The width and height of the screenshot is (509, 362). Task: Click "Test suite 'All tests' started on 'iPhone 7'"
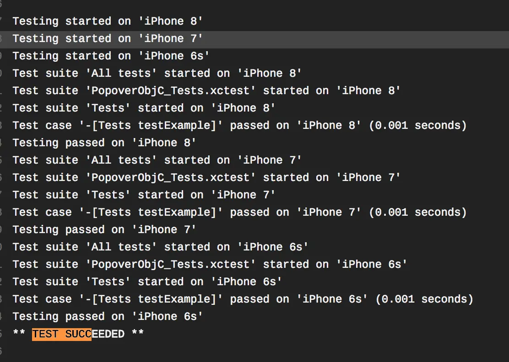pyautogui.click(x=157, y=160)
